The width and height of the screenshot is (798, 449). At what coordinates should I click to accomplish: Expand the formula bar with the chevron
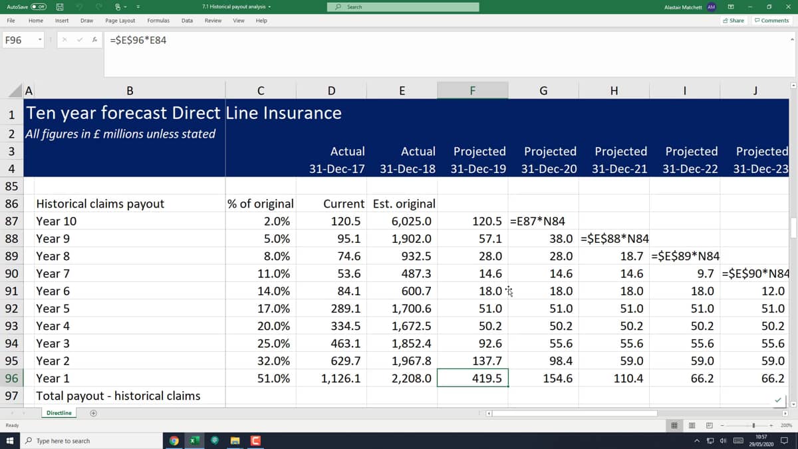pos(792,39)
